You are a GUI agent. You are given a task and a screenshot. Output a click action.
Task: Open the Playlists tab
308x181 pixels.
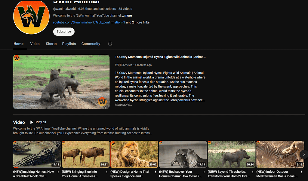click(x=69, y=44)
